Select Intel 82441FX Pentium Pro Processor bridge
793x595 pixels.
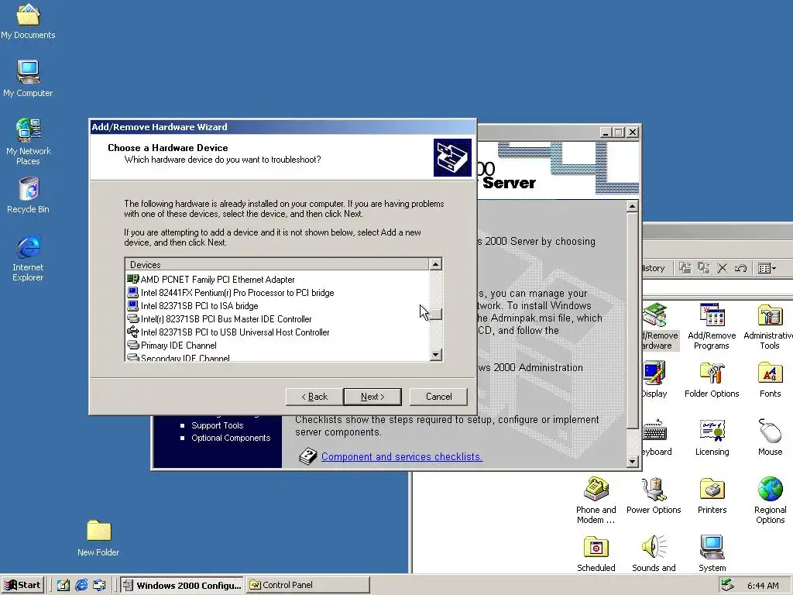(x=277, y=292)
